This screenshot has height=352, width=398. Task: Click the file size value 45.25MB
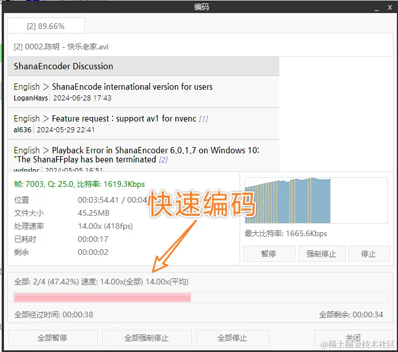click(94, 213)
